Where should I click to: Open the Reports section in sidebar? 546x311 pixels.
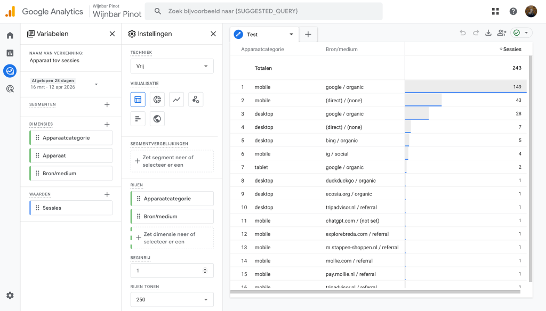coord(10,53)
